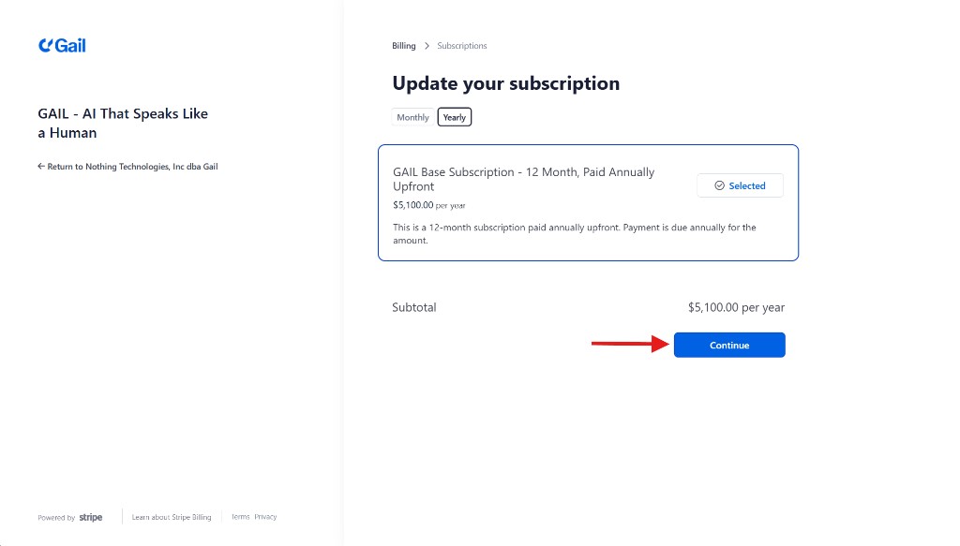Viewport: 960px width, 546px height.
Task: Click the Stripe logo in the footer
Action: pos(91,516)
